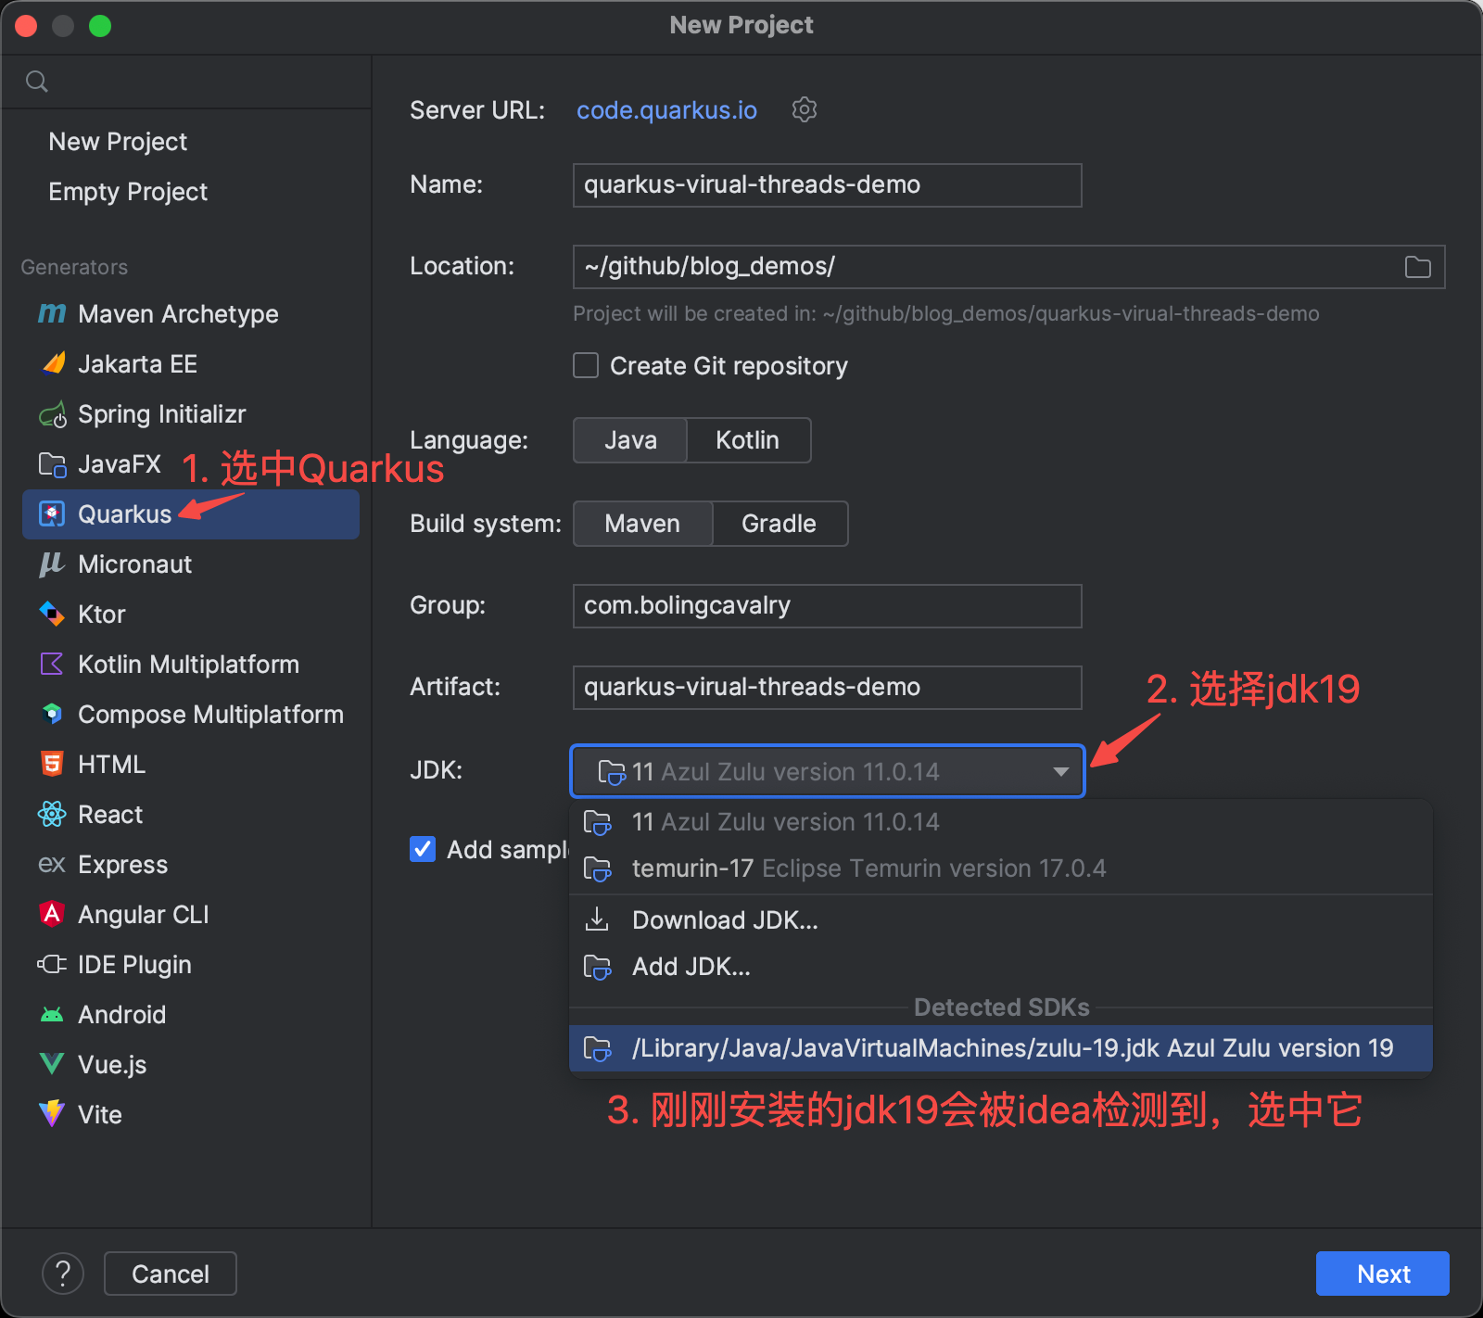Uncheck the Add sample code checkbox
The image size is (1483, 1318).
click(x=423, y=849)
